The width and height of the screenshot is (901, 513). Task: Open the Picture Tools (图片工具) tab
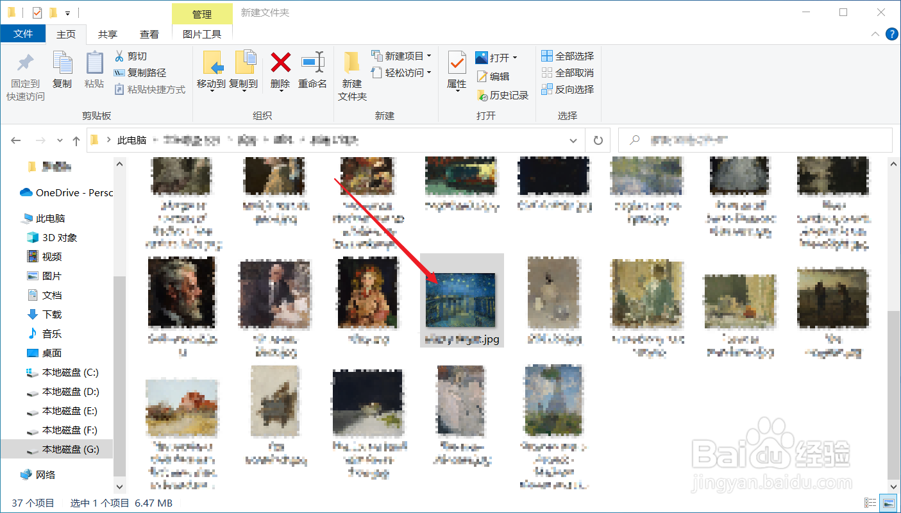[x=202, y=34]
